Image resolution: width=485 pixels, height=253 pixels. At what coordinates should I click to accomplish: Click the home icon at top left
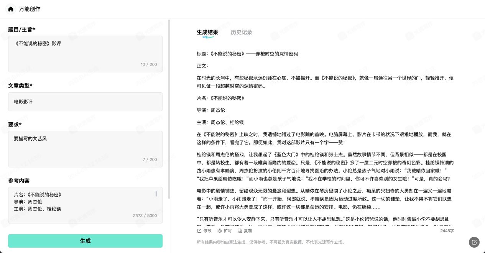click(x=11, y=9)
